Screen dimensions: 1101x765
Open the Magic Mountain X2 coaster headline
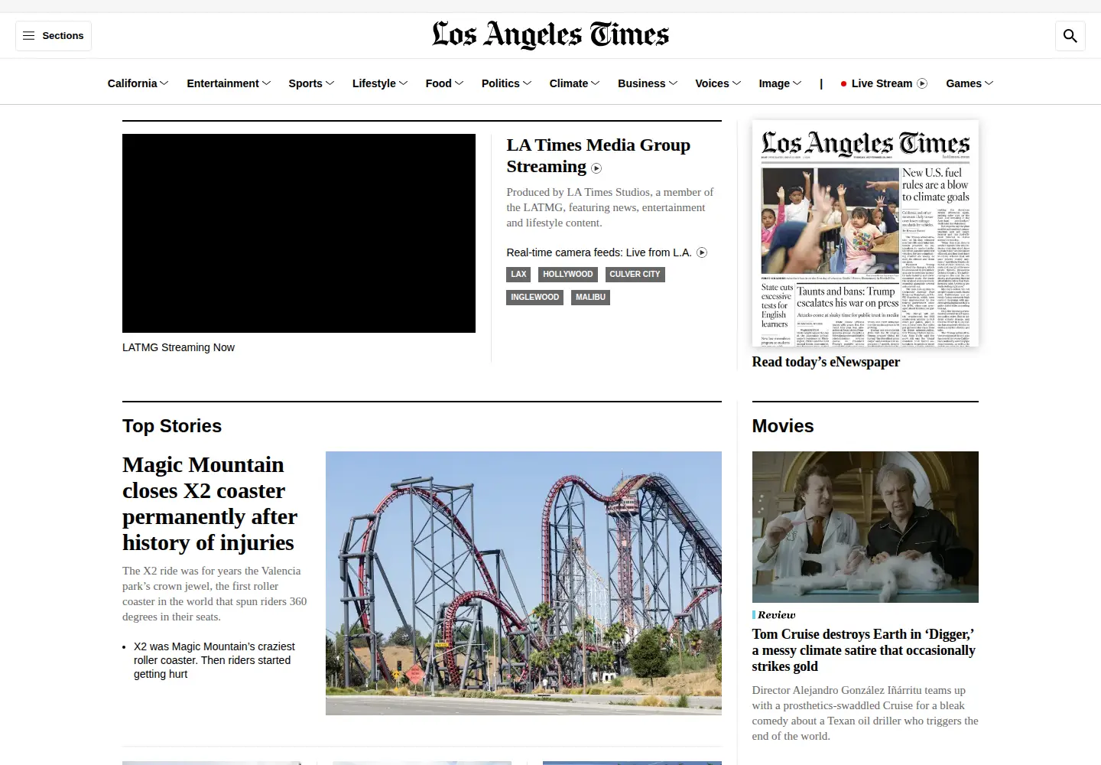[x=209, y=503]
